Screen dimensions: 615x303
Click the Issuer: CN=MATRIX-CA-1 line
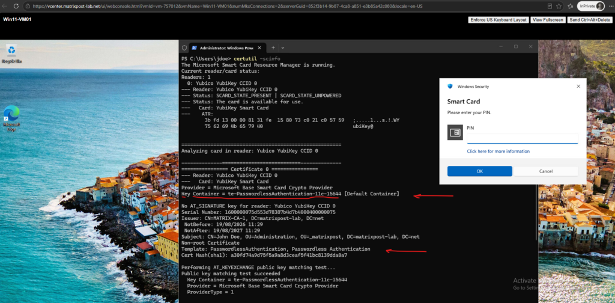point(253,218)
